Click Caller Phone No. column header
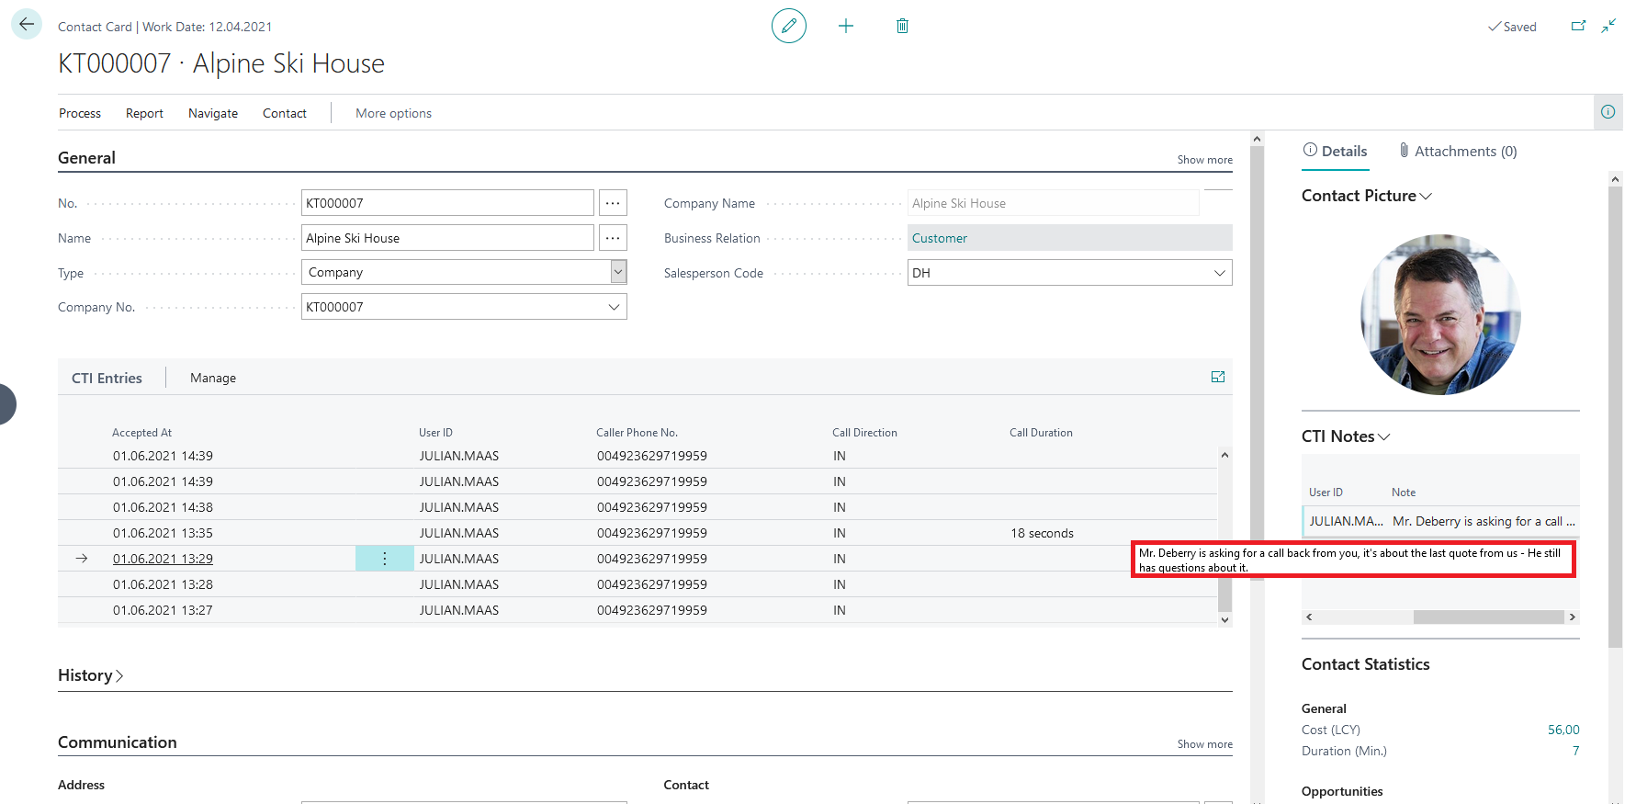This screenshot has width=1636, height=804. pos(637,433)
